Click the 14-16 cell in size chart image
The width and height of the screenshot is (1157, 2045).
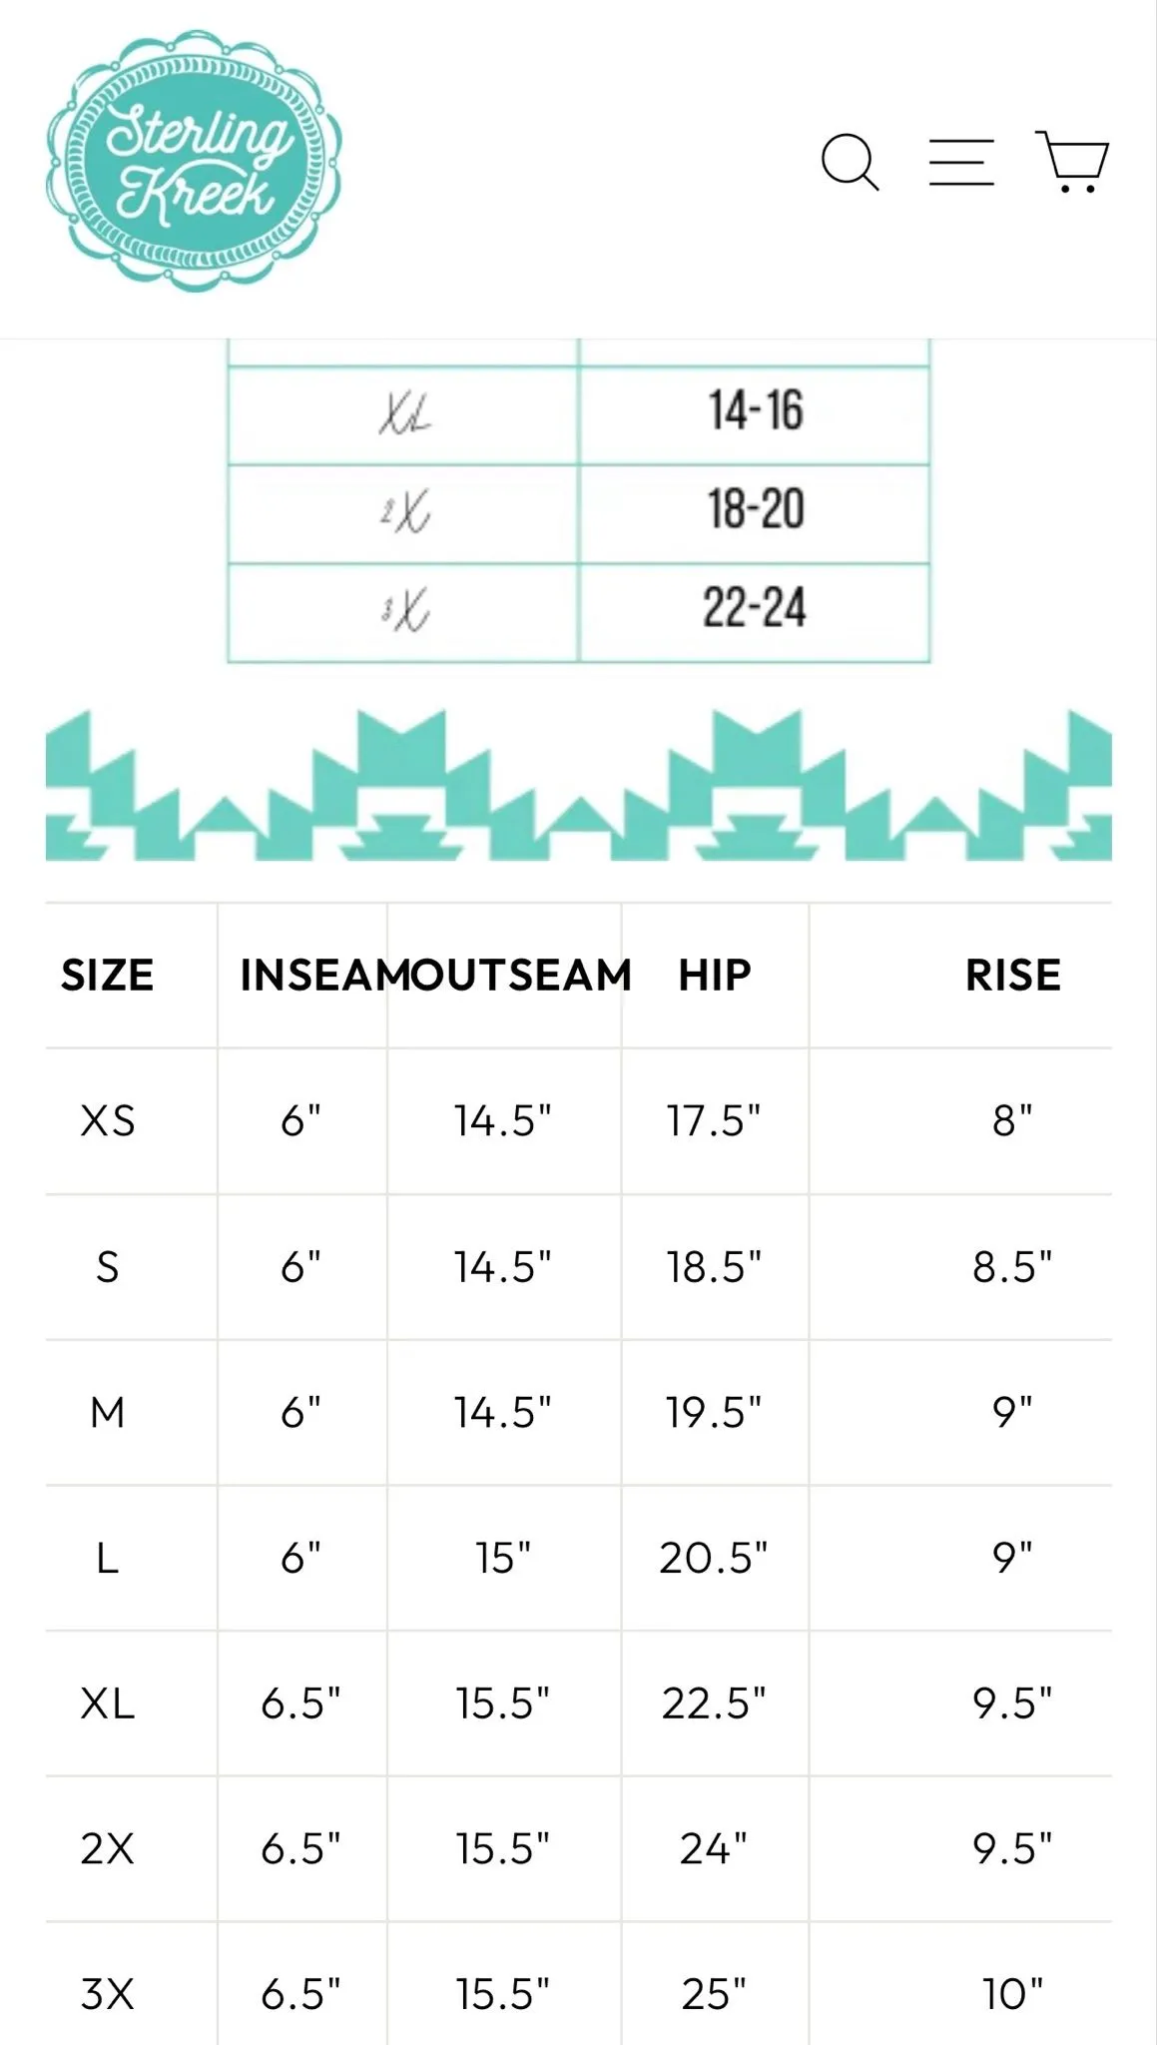coord(755,410)
